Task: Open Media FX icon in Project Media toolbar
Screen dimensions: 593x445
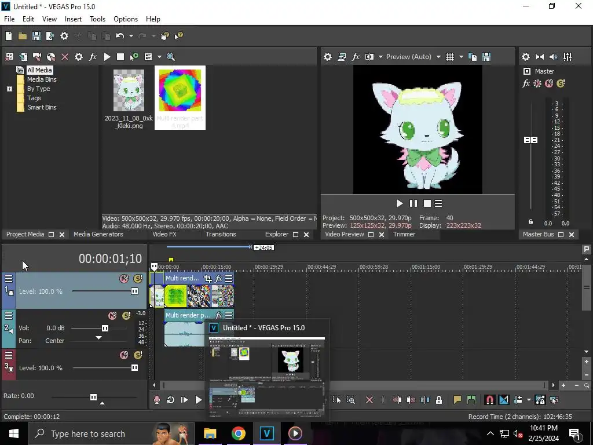Action: (93, 57)
